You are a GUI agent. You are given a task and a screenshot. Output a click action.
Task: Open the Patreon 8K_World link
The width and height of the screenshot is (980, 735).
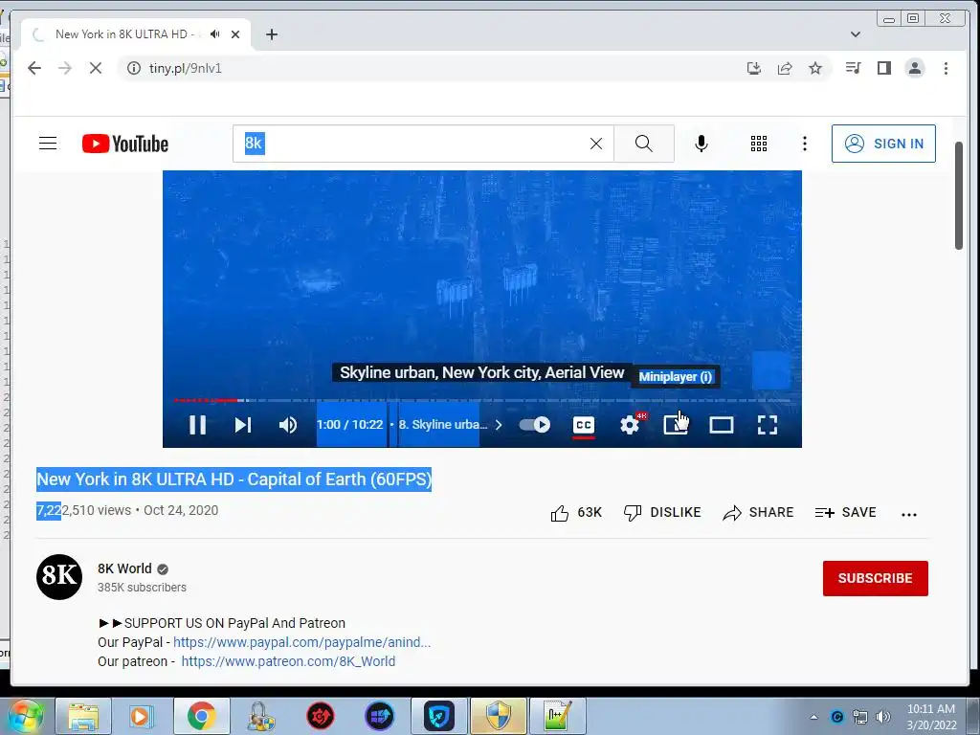coord(288,661)
